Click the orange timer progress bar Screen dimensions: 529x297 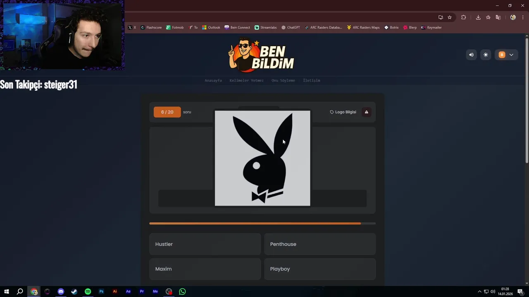262,224
